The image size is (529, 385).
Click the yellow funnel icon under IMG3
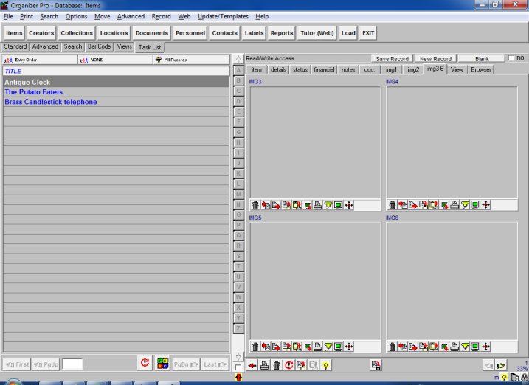pyautogui.click(x=328, y=205)
